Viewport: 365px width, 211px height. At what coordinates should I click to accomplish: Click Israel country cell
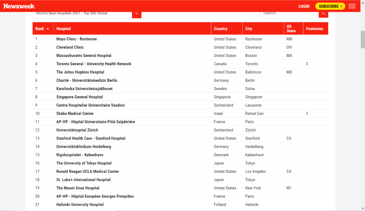pos(218,113)
